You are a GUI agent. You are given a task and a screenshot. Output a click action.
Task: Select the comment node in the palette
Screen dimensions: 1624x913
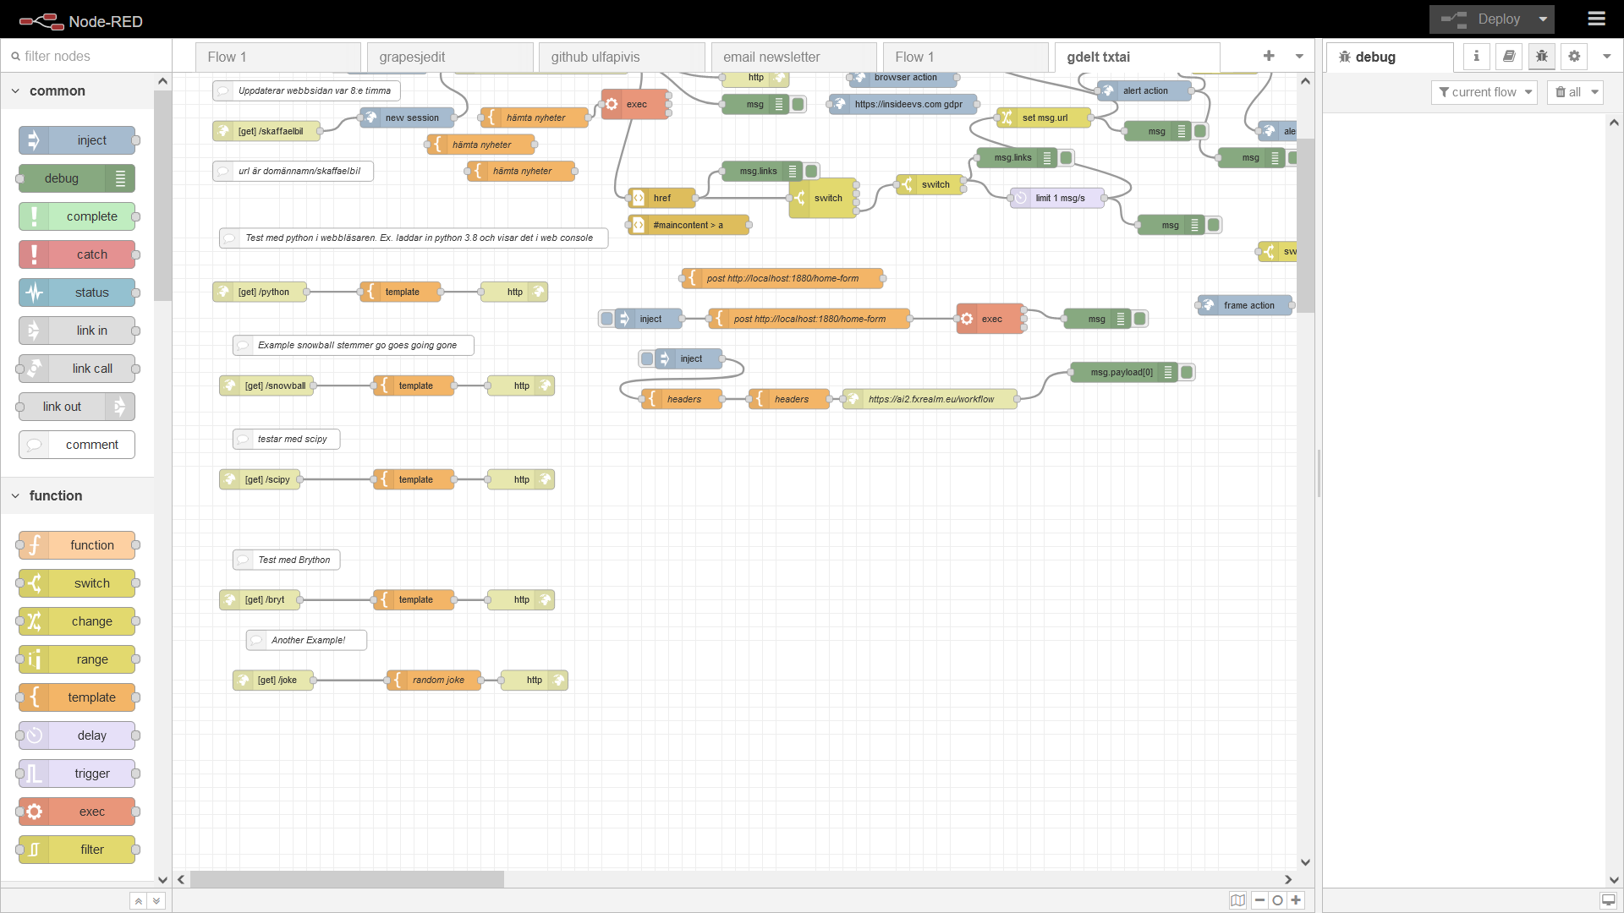[x=77, y=445]
